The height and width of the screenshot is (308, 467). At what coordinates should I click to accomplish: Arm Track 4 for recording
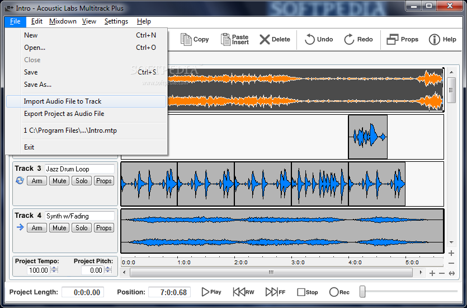37,228
